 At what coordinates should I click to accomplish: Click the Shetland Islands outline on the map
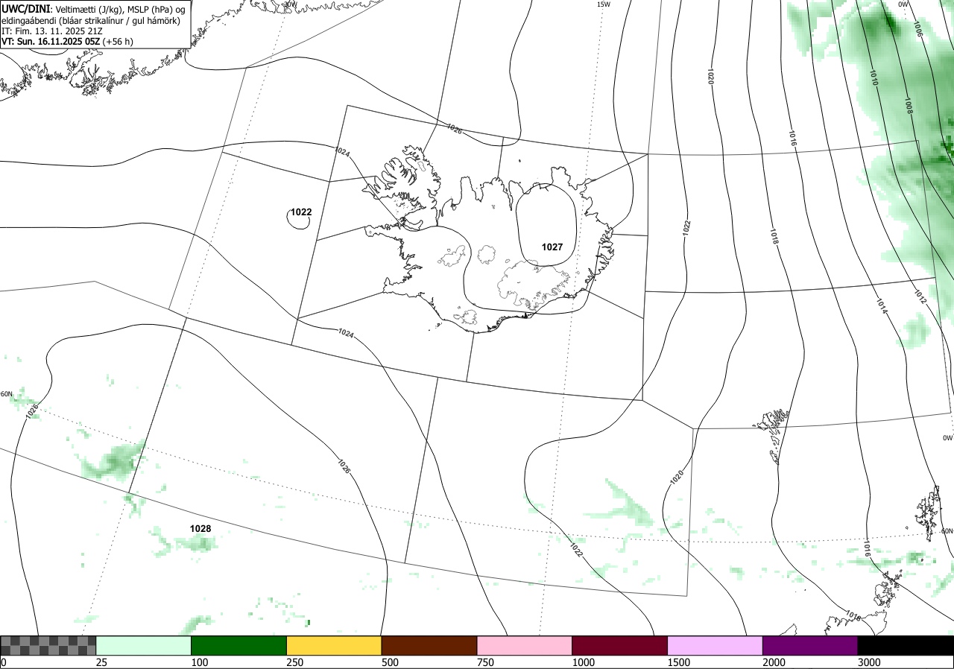coord(929,513)
